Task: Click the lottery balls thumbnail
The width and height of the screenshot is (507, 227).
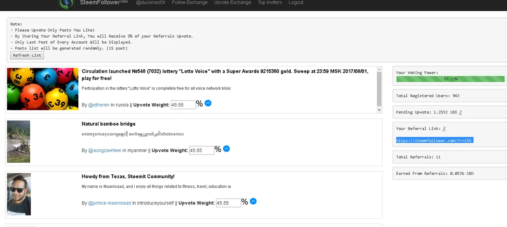Action: [x=43, y=89]
